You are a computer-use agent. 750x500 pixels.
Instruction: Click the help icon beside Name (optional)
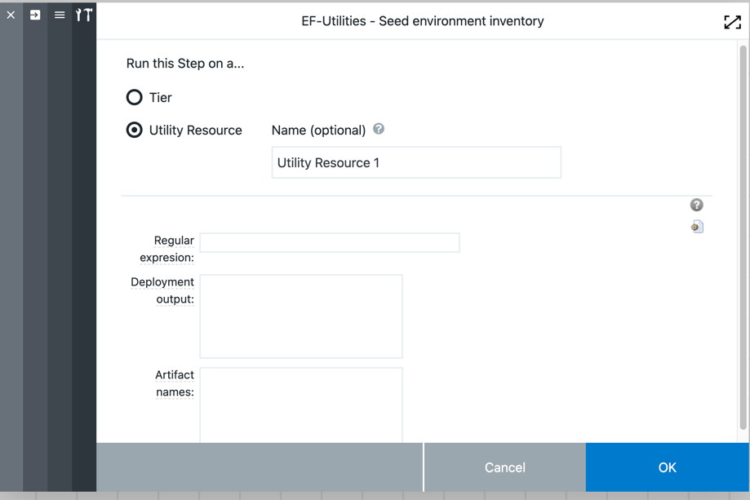[378, 128]
